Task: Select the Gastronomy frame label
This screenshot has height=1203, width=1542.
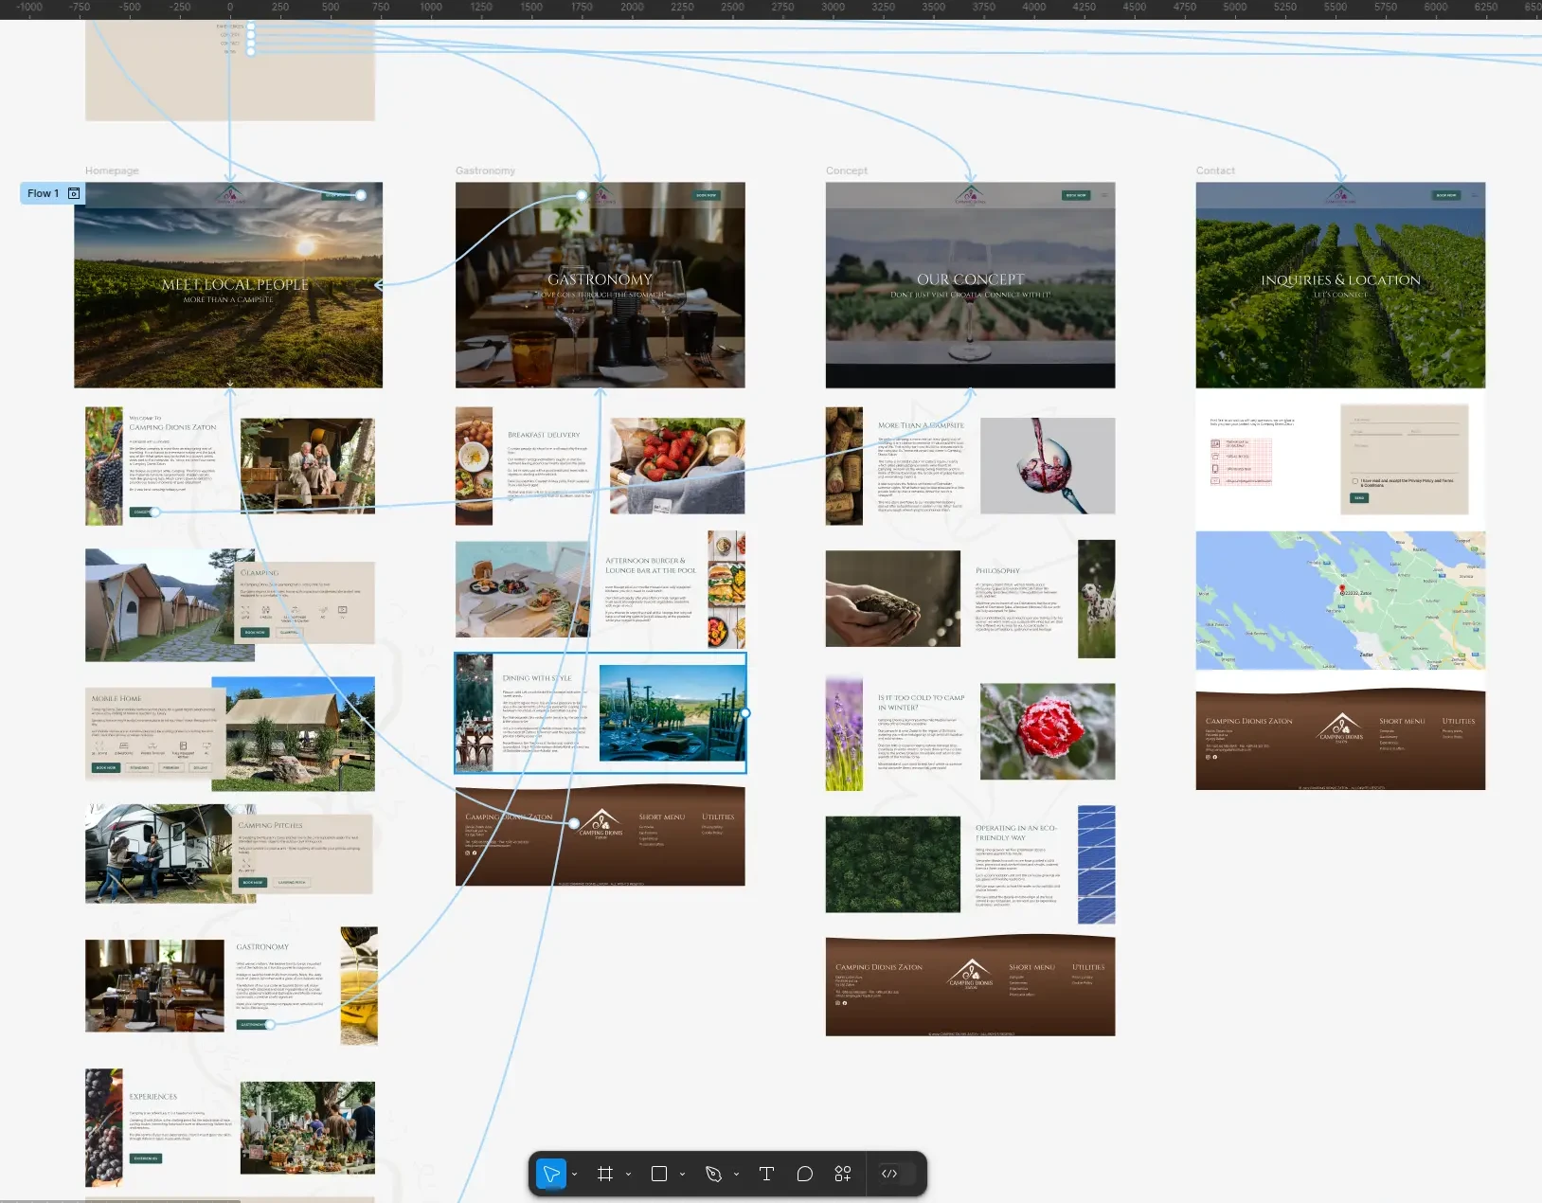Action: click(x=485, y=171)
